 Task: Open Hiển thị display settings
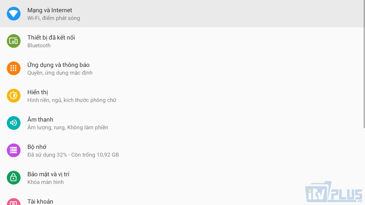38,92
